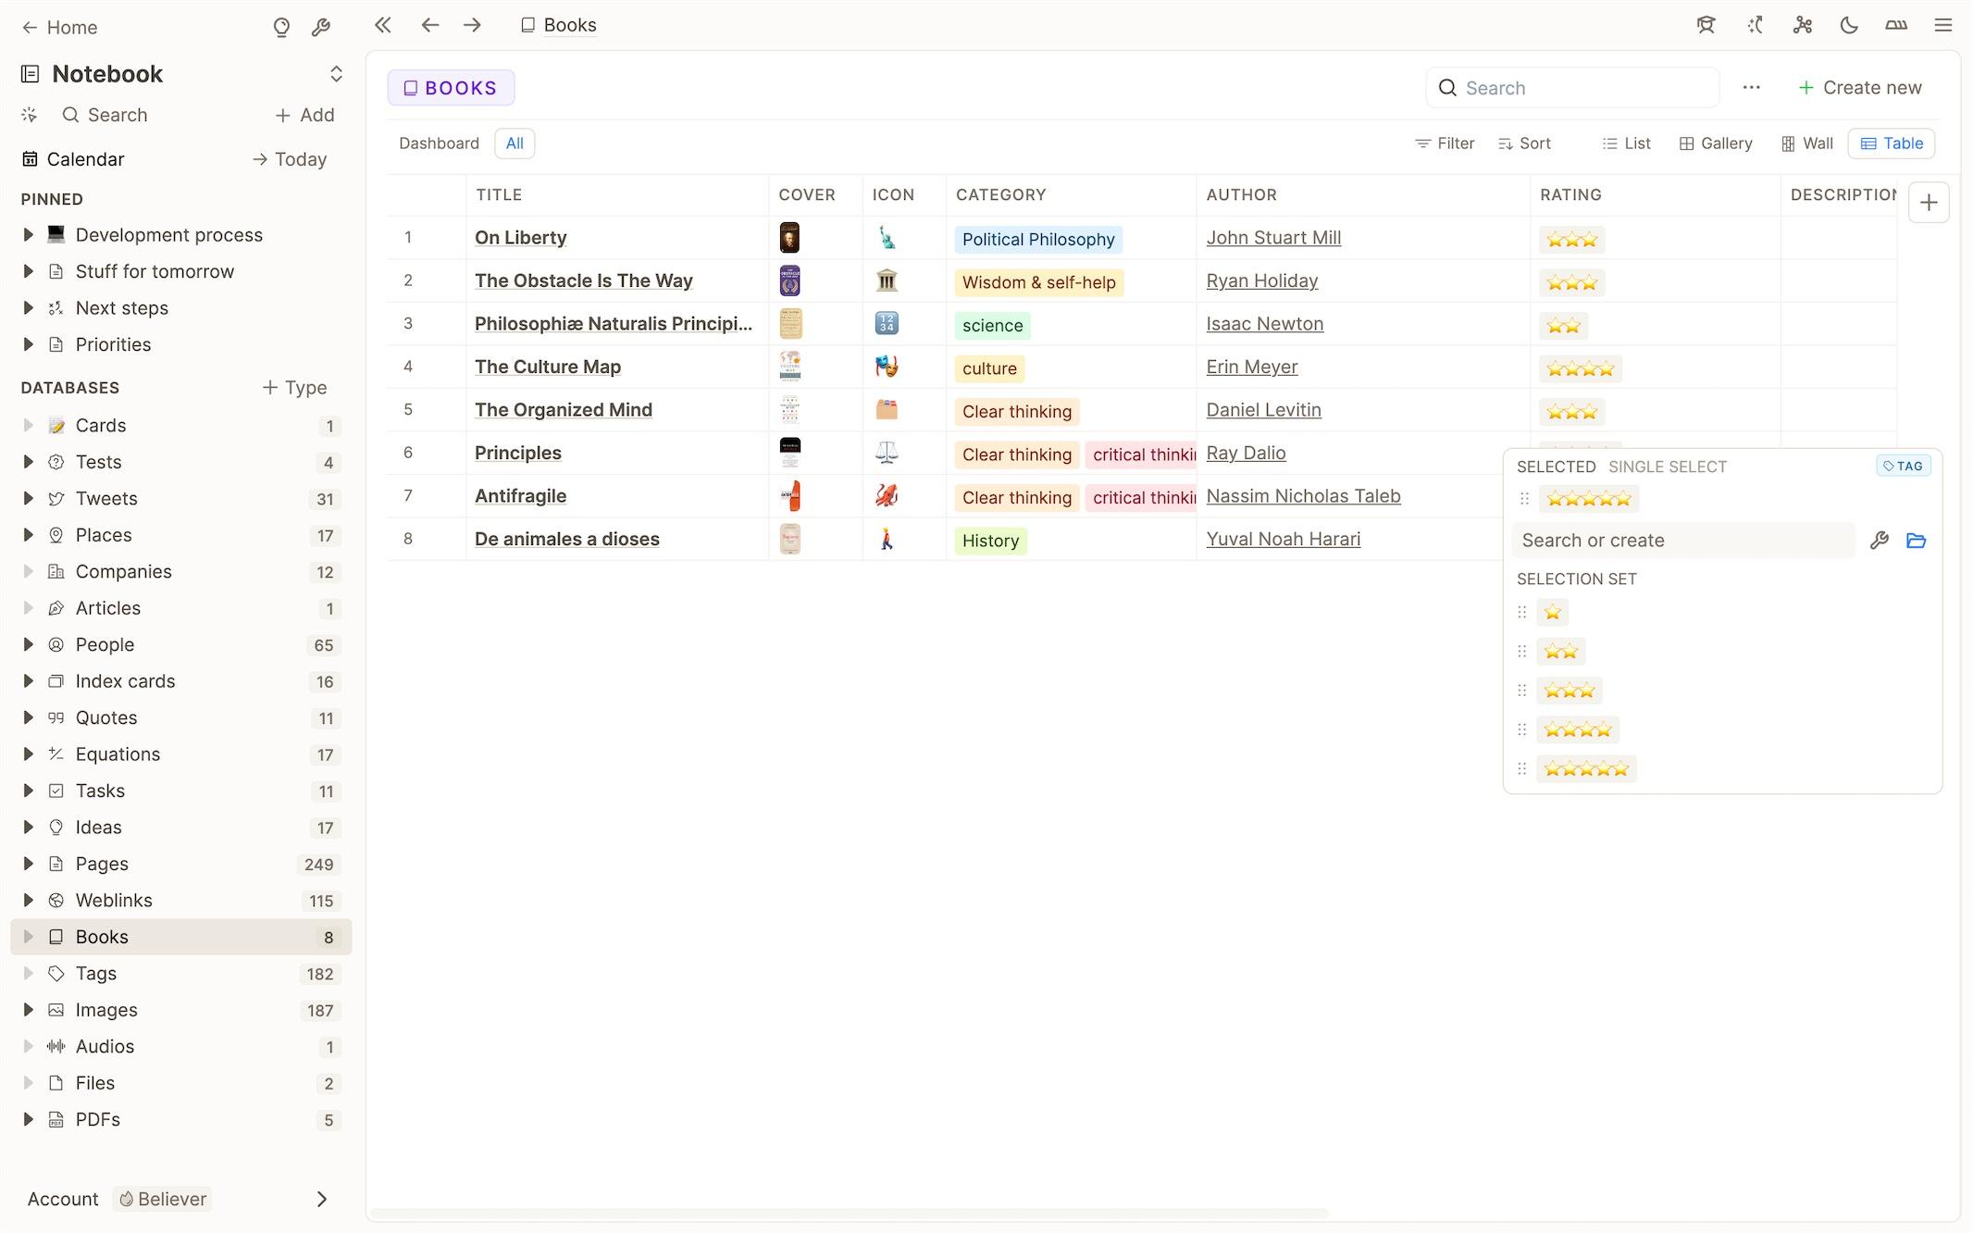Viewport: 1973px width, 1233px height.
Task: Open the Notebook switcher chevrons
Action: click(x=336, y=74)
